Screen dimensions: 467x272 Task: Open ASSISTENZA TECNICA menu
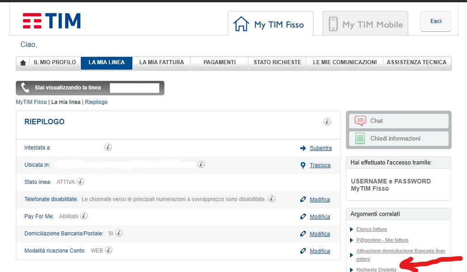tap(417, 62)
